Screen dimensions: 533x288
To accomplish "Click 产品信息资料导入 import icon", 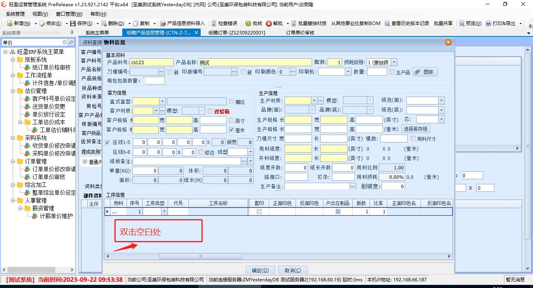I will coord(163,23).
